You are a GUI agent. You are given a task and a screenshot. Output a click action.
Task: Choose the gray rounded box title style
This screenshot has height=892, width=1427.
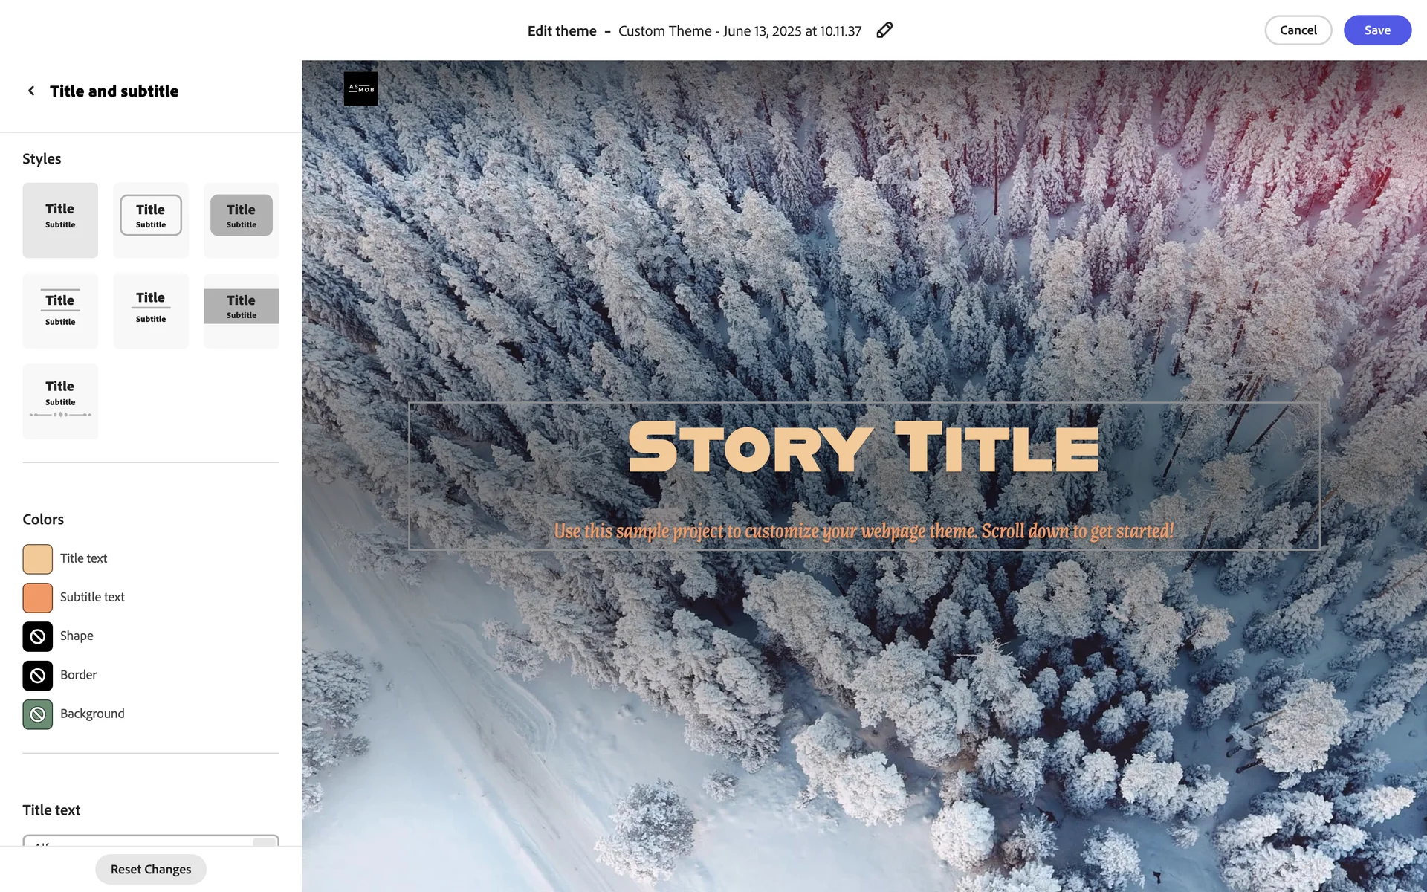point(242,220)
